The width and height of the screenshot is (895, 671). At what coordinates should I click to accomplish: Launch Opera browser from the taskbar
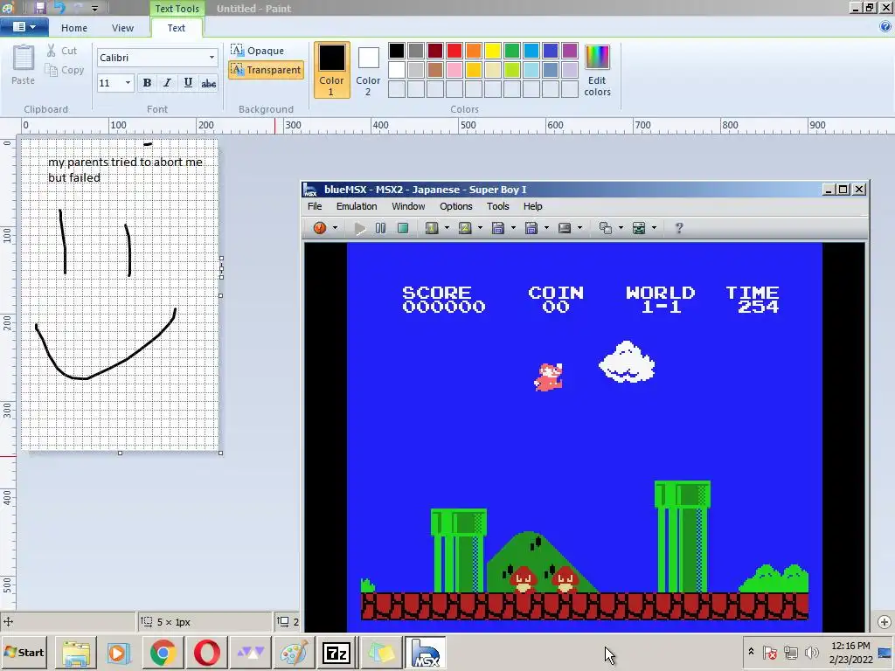pyautogui.click(x=206, y=654)
